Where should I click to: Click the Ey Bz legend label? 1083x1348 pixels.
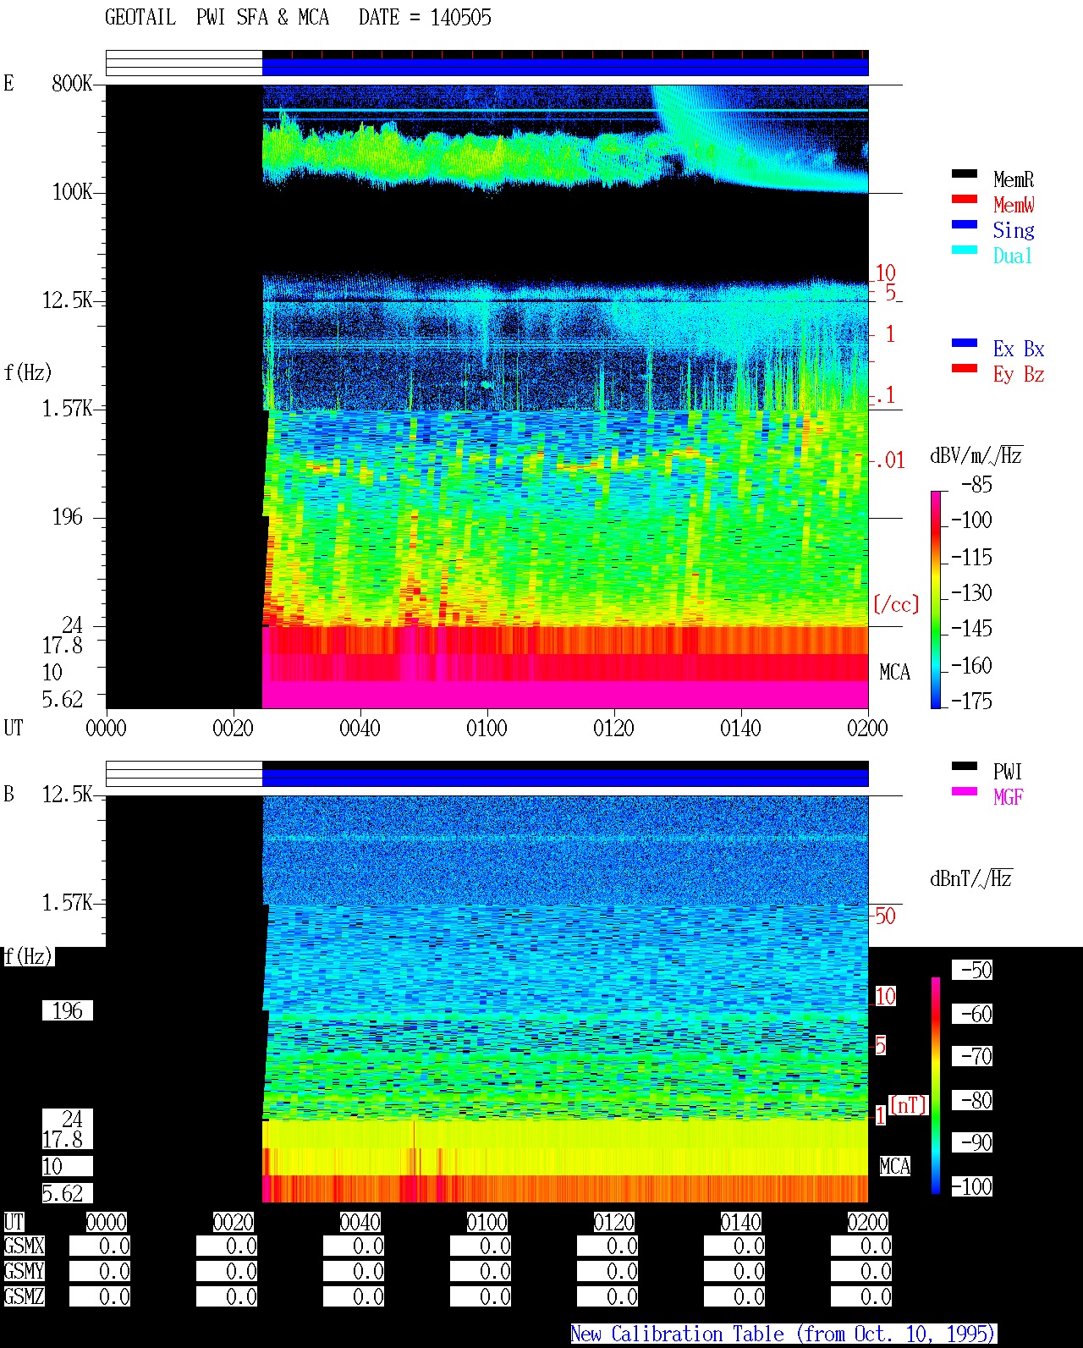point(1019,374)
